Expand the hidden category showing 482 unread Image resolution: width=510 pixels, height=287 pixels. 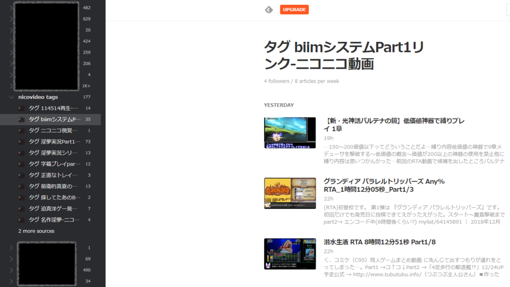tap(11, 7)
